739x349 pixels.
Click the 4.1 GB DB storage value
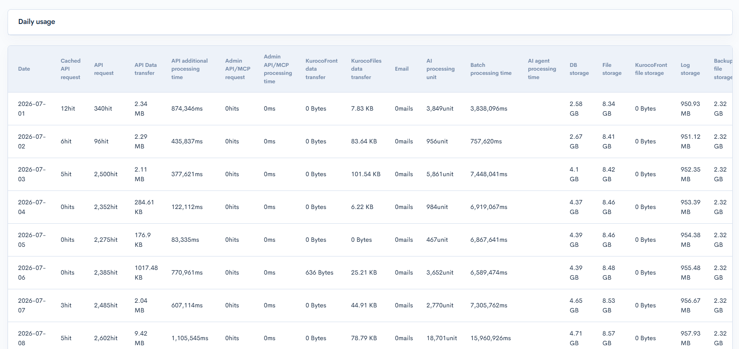coord(574,174)
